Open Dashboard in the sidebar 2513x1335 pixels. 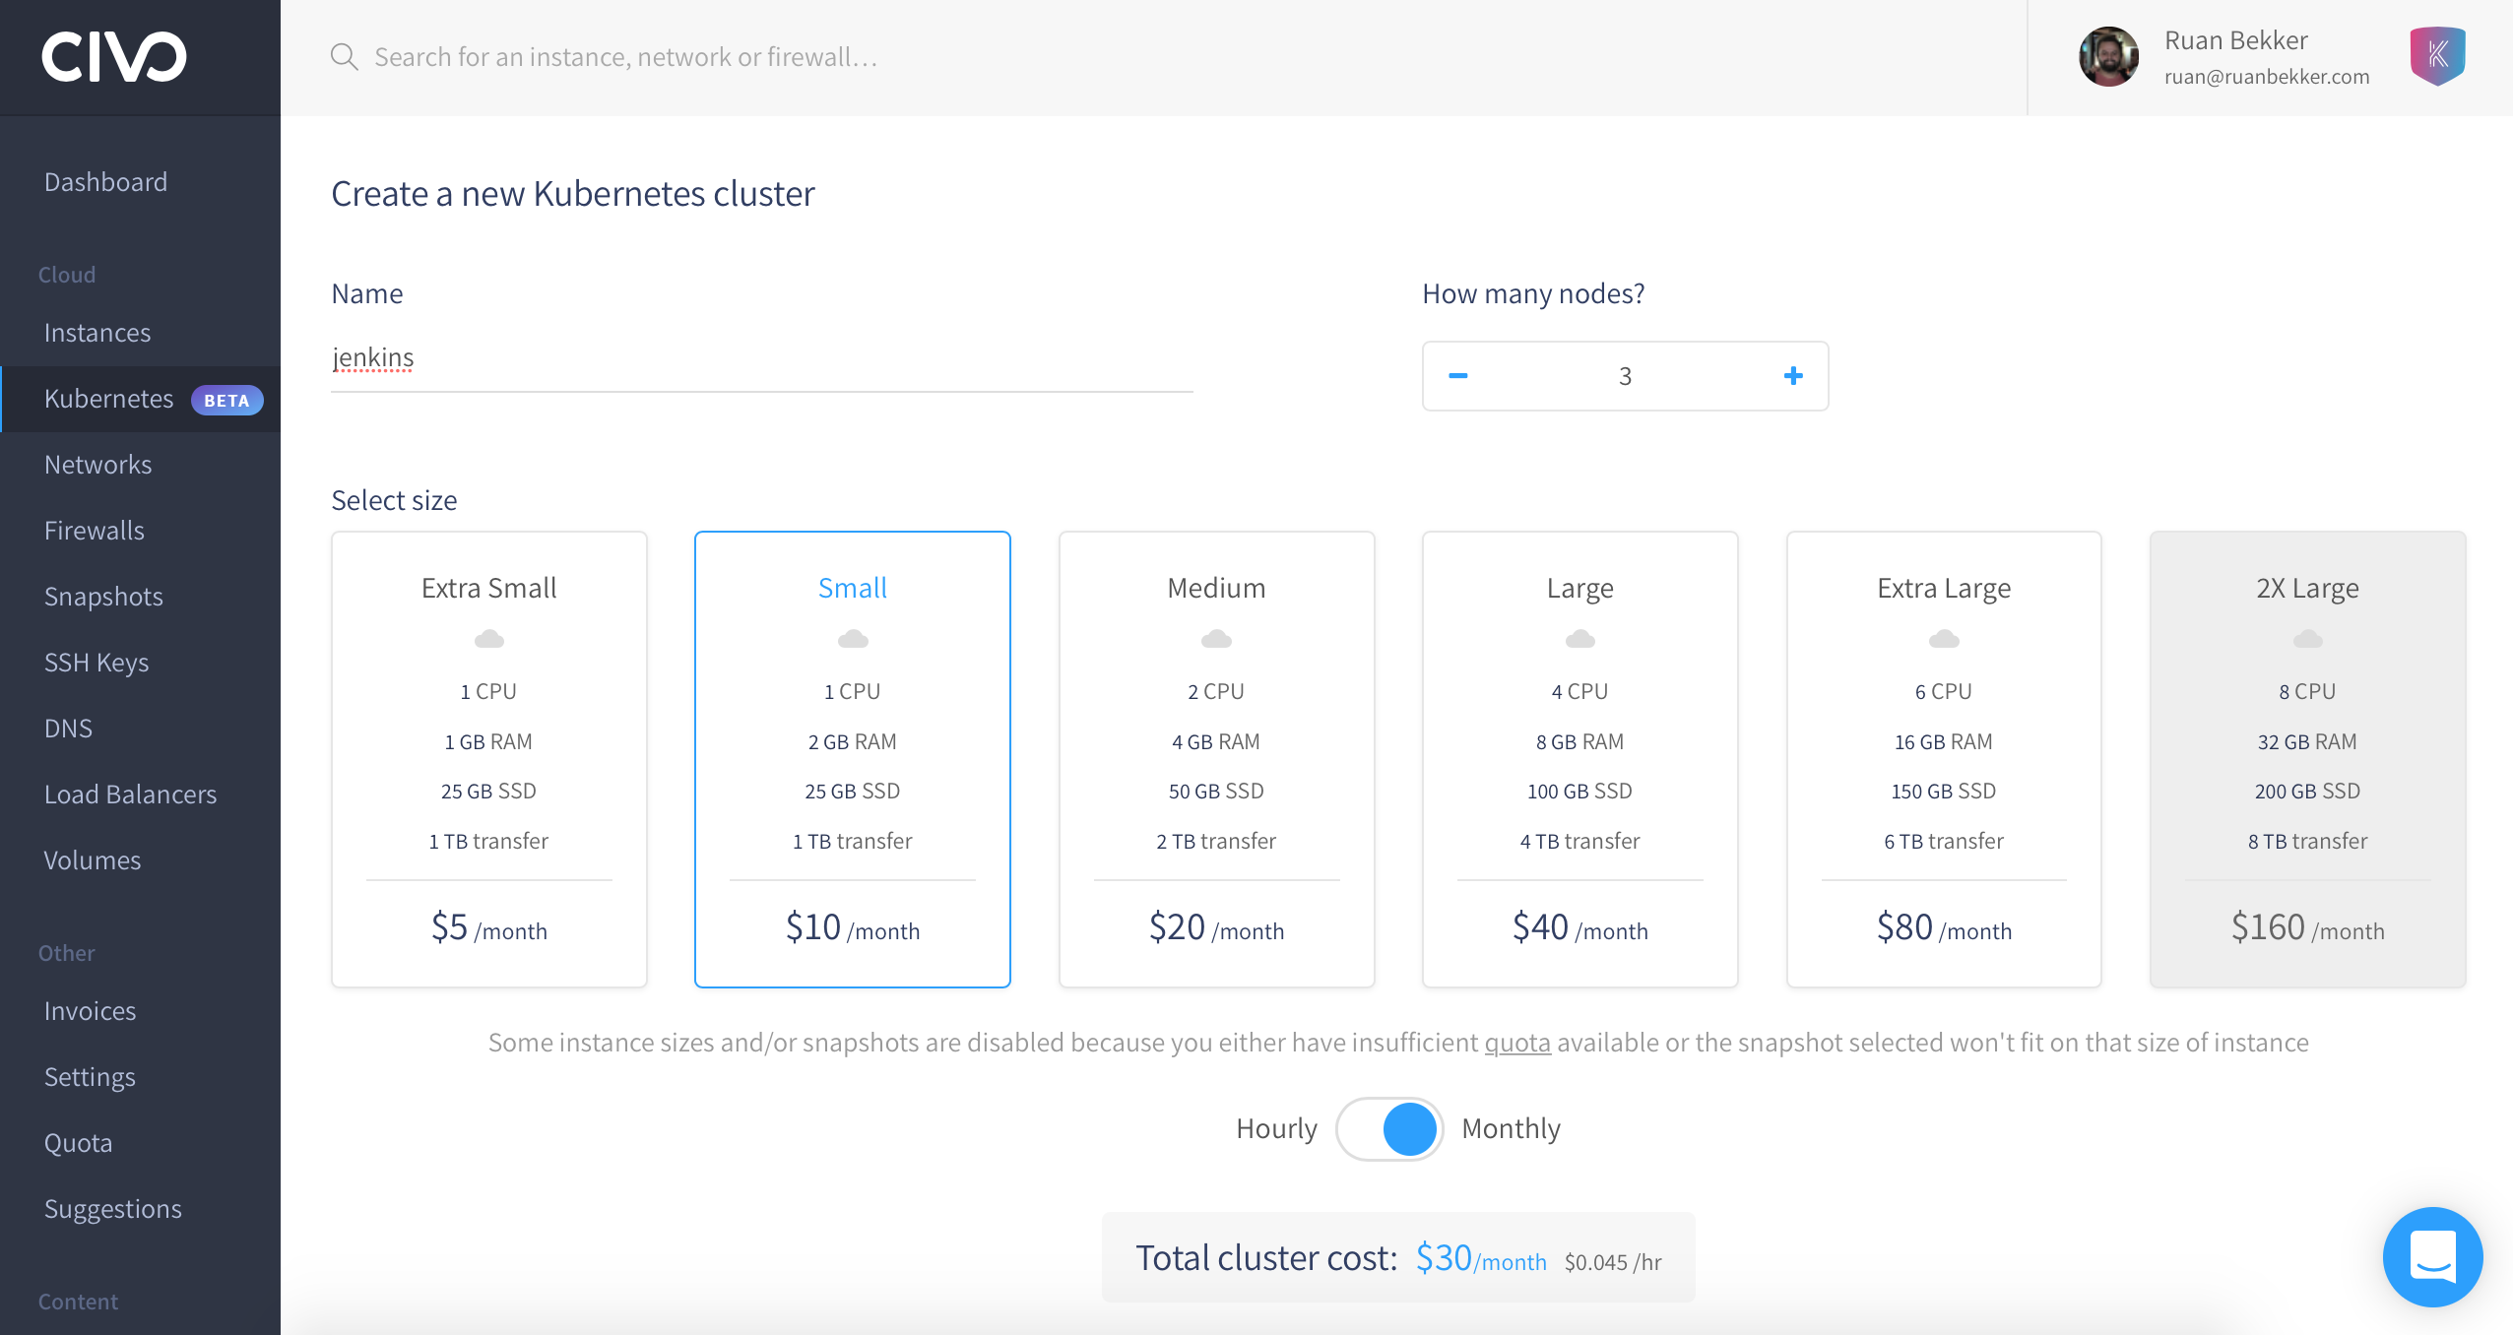105,182
